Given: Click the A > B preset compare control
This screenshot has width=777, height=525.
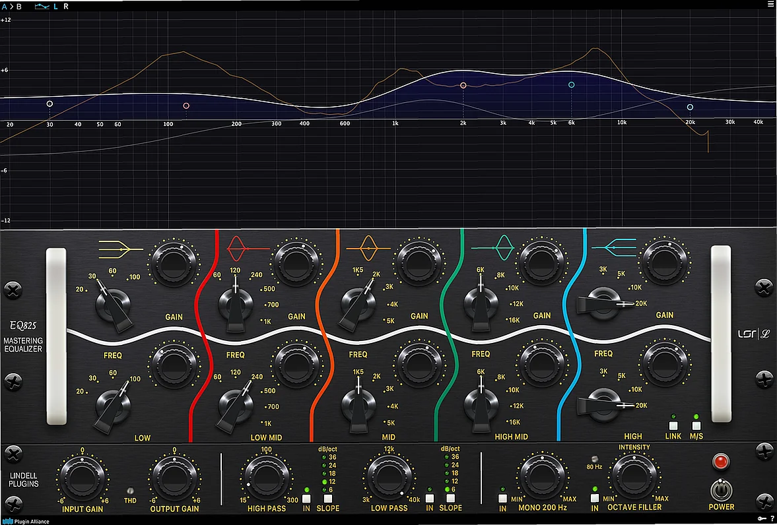Looking at the screenshot, I should [x=12, y=5].
